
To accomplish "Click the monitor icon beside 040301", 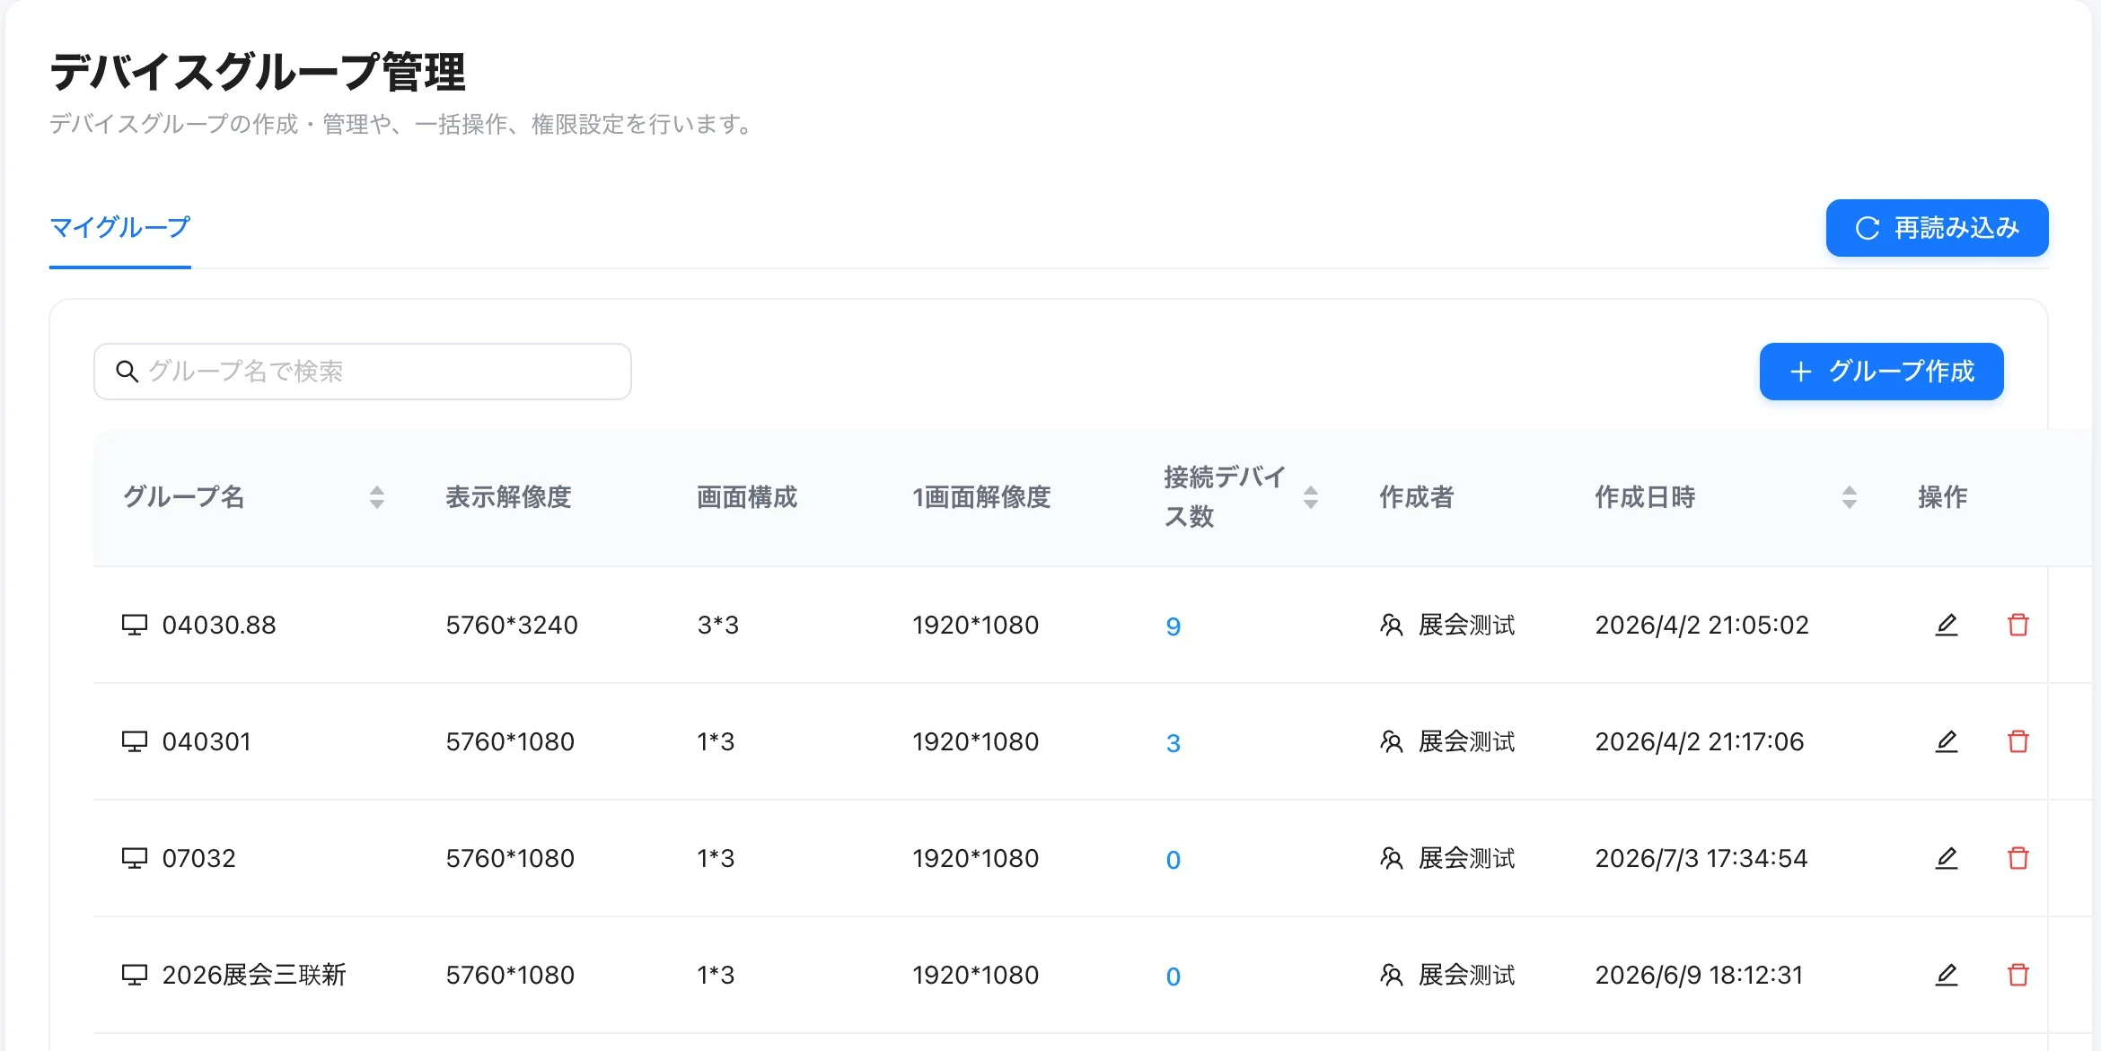I will [135, 741].
